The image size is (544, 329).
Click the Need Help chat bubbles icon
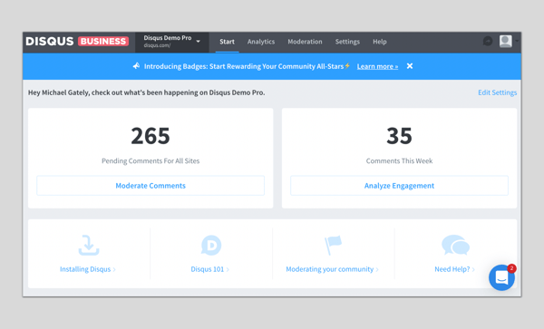click(455, 245)
